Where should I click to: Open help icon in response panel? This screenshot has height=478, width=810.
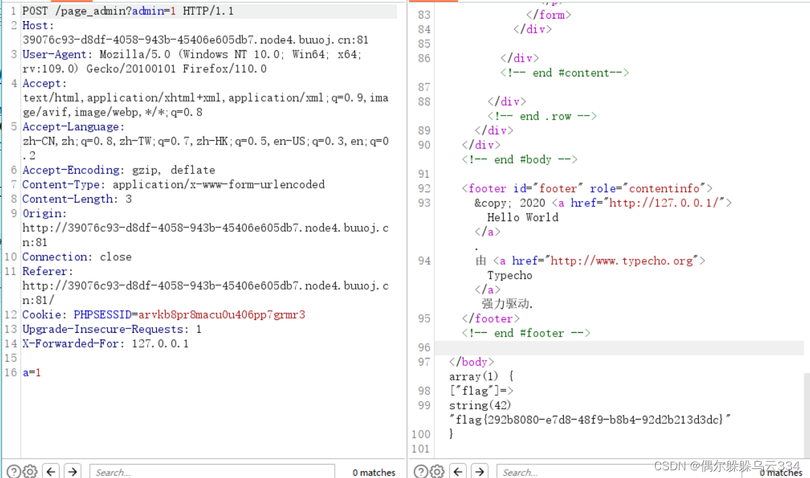(421, 471)
